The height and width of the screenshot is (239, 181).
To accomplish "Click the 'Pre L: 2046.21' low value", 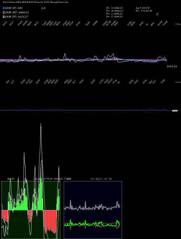I will pyautogui.click(x=114, y=14).
